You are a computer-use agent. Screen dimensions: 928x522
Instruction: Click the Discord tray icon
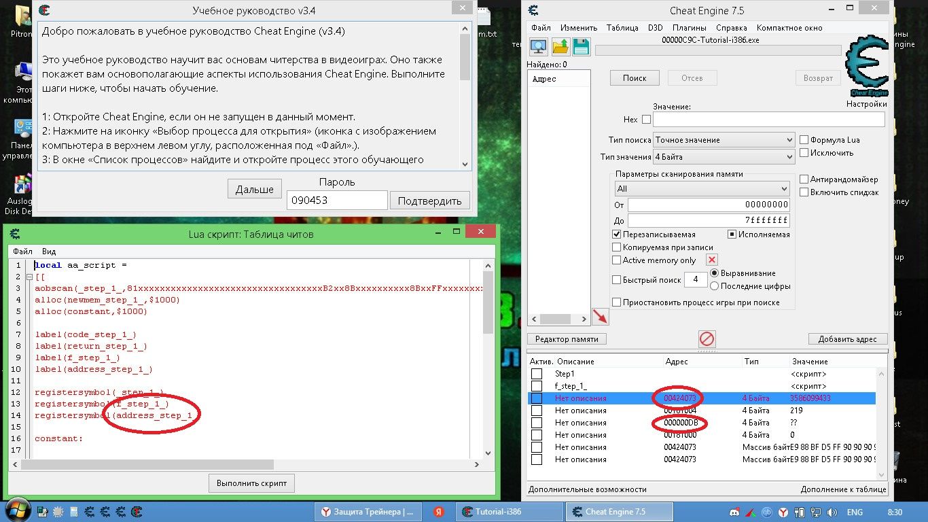click(734, 512)
